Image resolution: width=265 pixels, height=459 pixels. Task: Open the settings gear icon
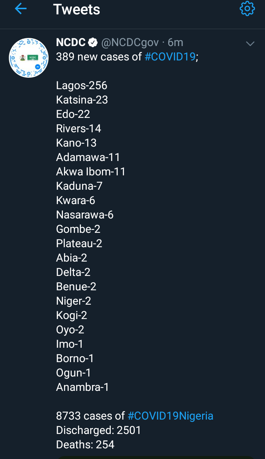tap(247, 9)
